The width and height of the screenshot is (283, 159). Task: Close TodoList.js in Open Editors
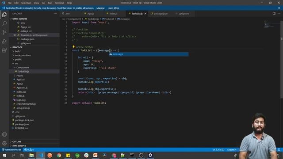(x=15, y=35)
